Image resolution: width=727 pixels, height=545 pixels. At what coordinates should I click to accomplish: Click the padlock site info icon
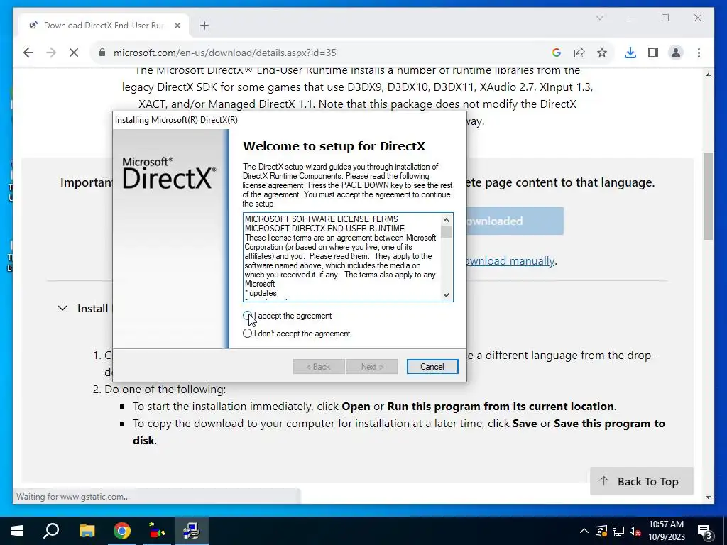tap(102, 53)
